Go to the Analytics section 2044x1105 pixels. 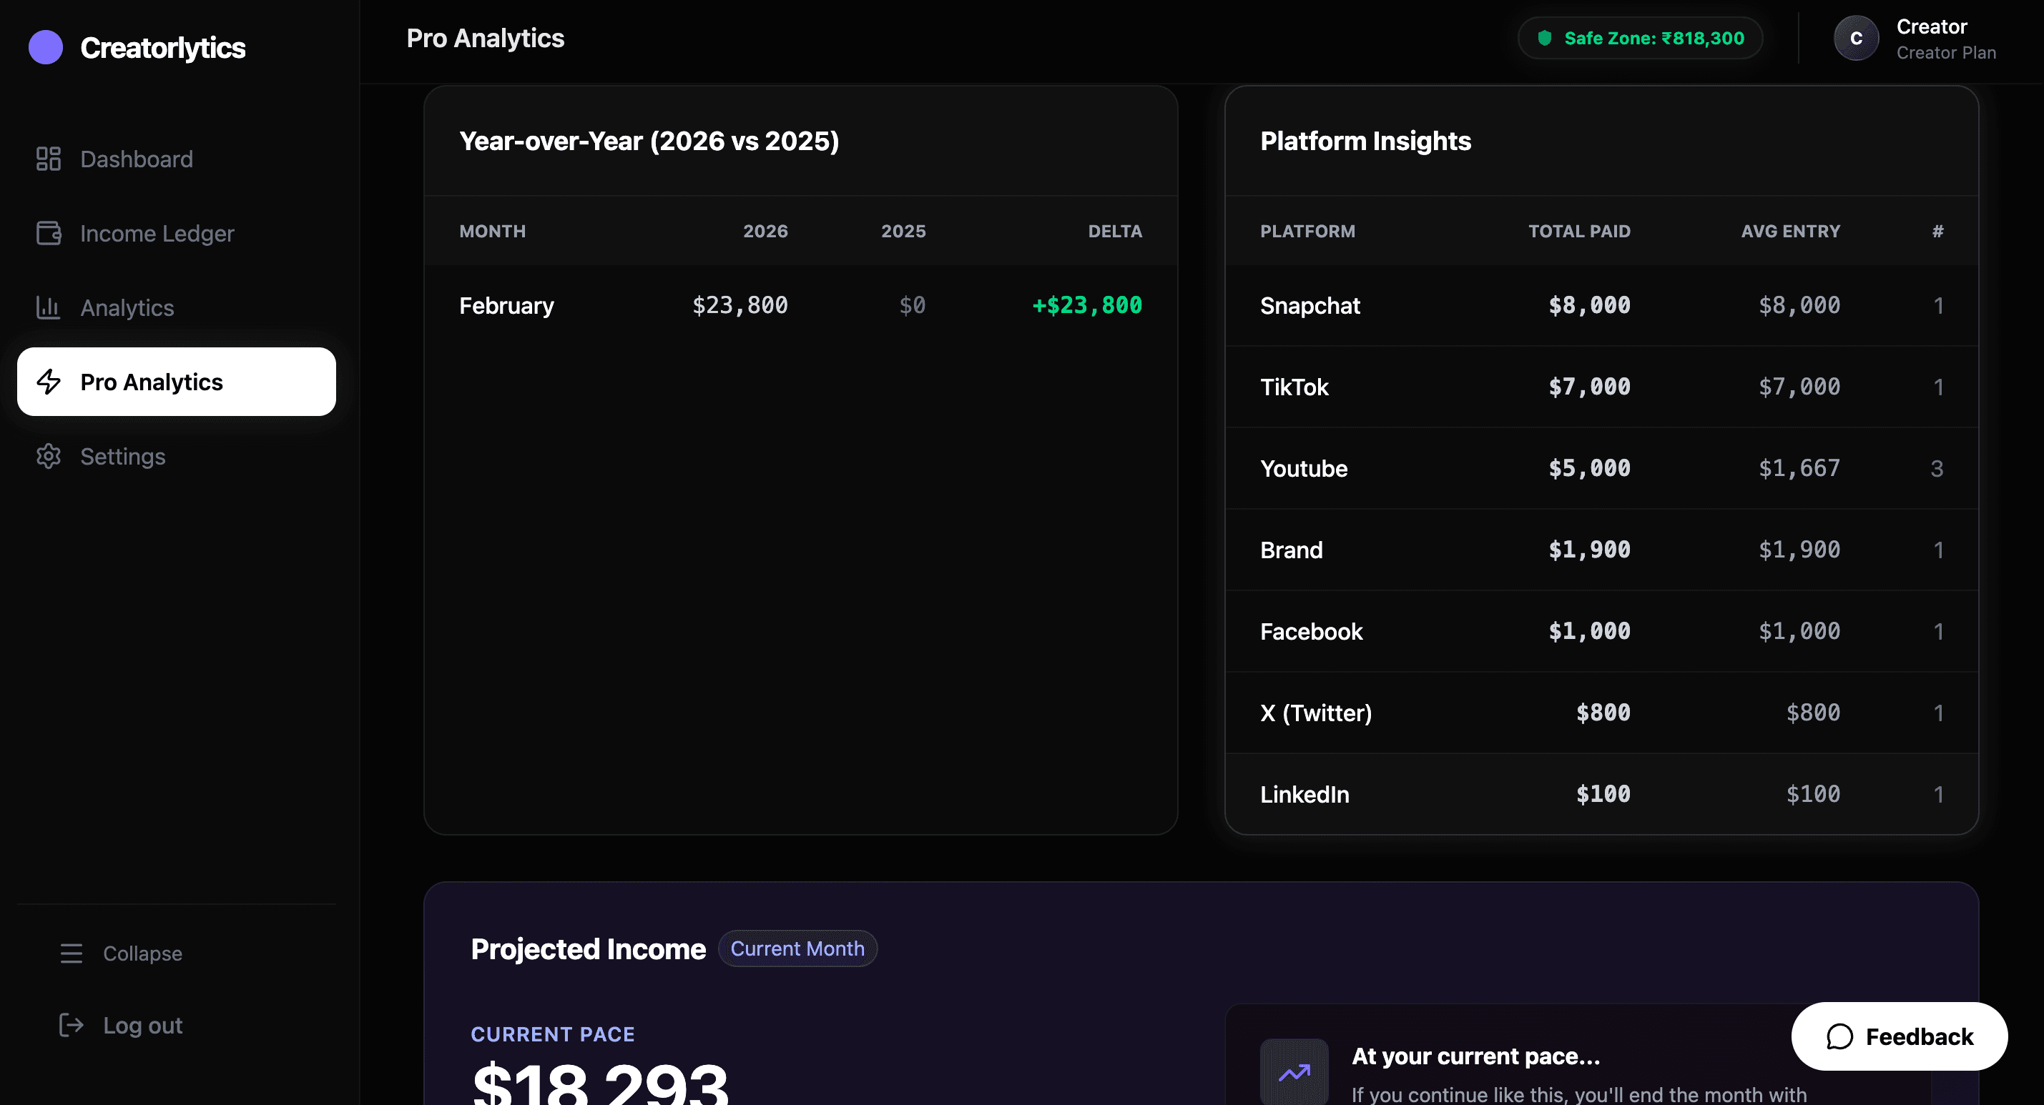(127, 308)
